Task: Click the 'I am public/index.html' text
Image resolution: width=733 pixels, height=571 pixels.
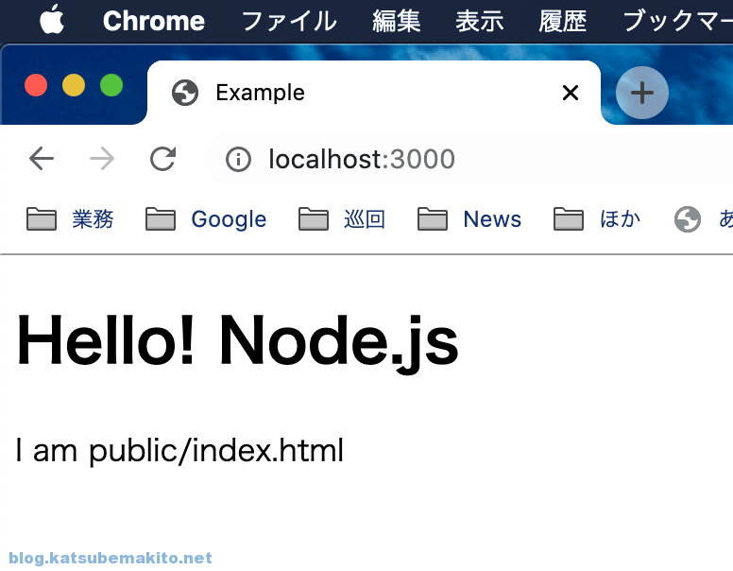Action: tap(180, 450)
